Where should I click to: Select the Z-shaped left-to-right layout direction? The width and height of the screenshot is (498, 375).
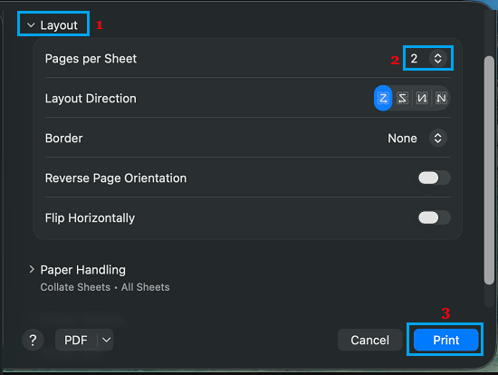pos(383,98)
